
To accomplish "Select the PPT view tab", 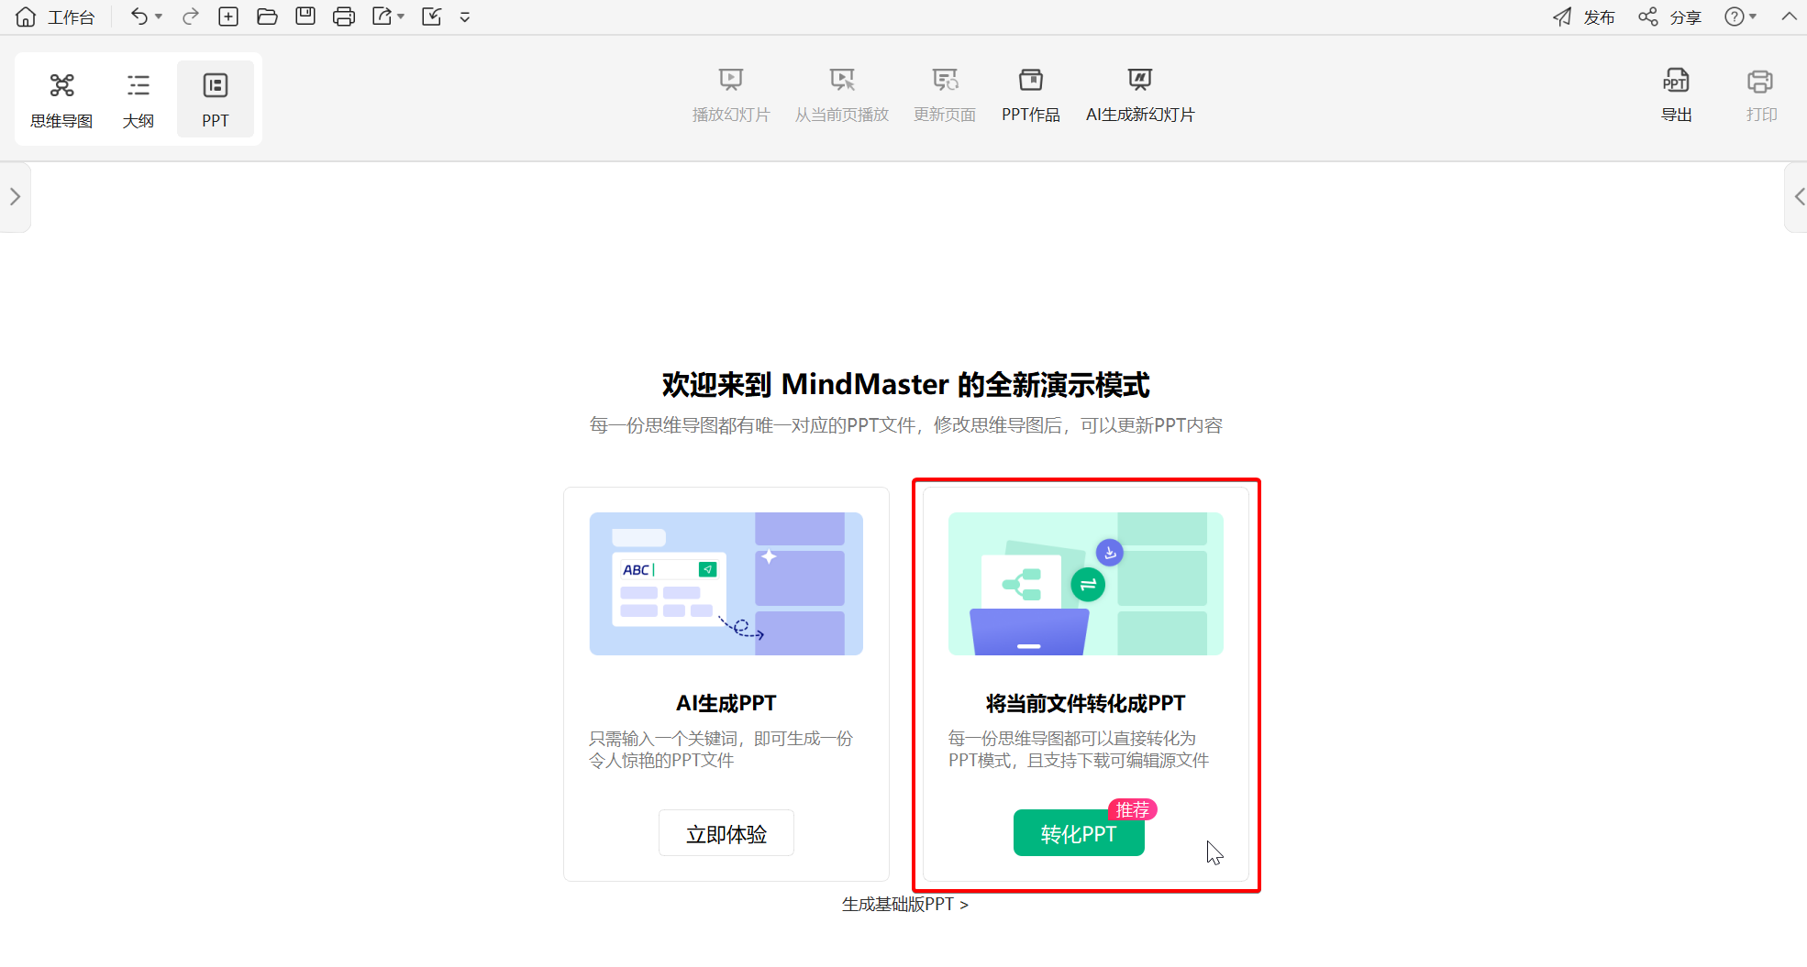I will 216,100.
